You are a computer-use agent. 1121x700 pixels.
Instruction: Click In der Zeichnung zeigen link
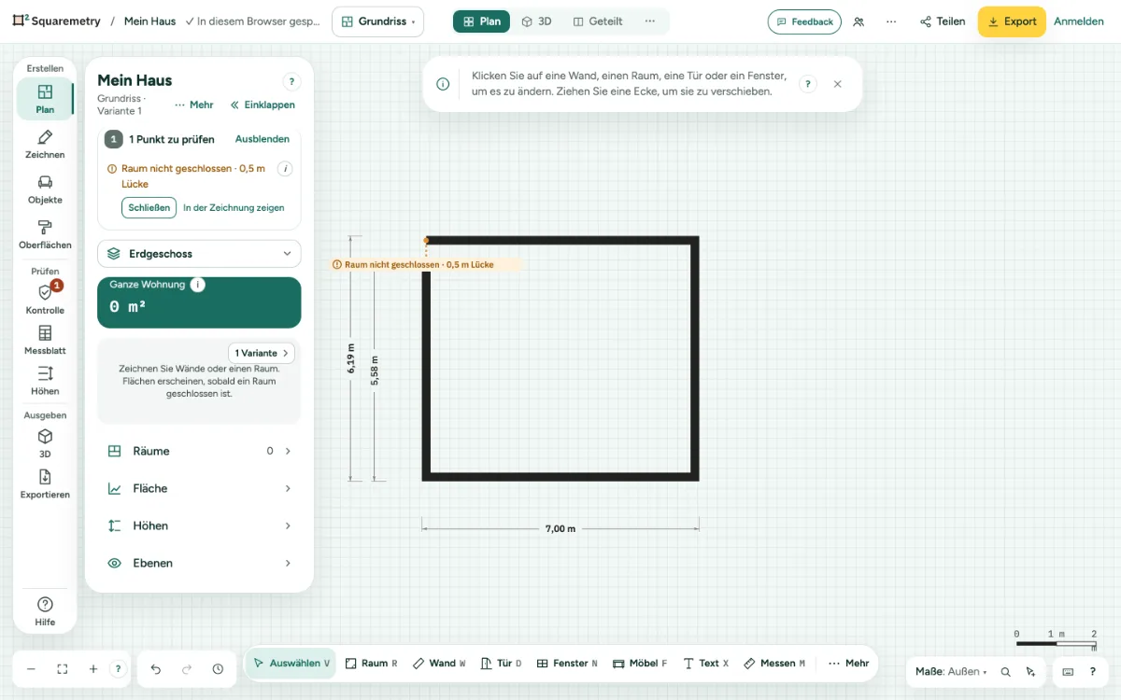coord(234,208)
